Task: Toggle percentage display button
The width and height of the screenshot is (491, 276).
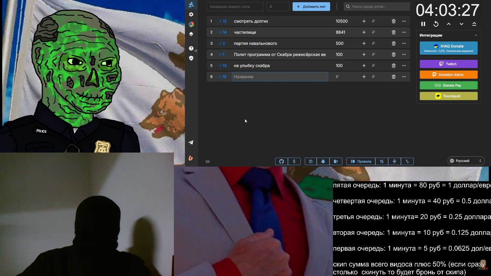Action: tap(382, 161)
